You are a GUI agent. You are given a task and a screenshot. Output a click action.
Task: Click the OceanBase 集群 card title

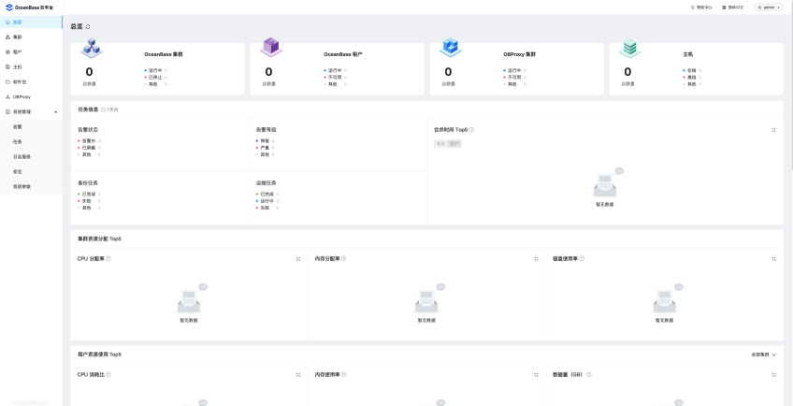(x=164, y=54)
